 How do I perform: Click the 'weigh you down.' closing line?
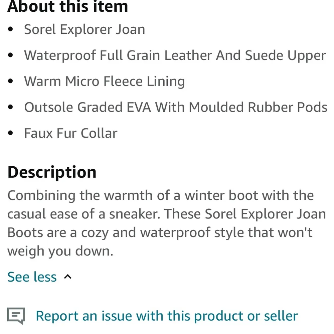pyautogui.click(x=60, y=251)
